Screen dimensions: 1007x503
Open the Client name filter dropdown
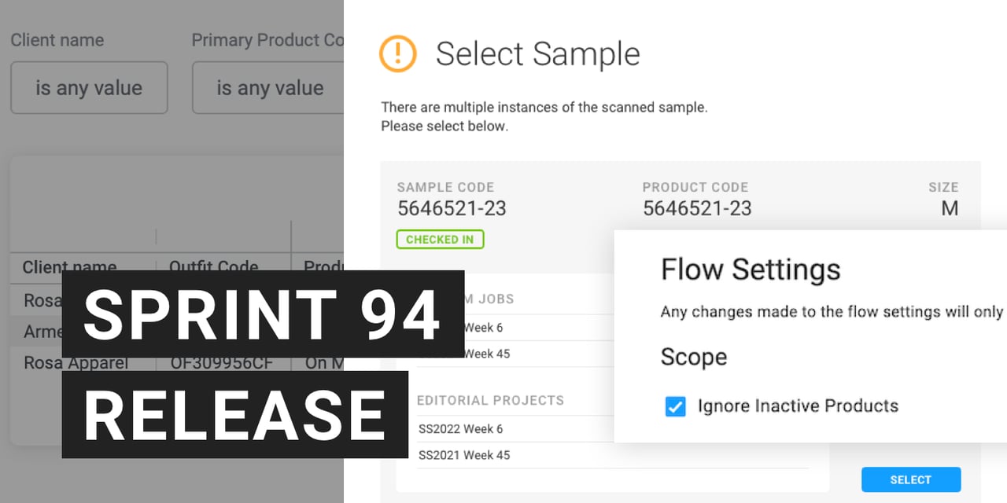89,88
